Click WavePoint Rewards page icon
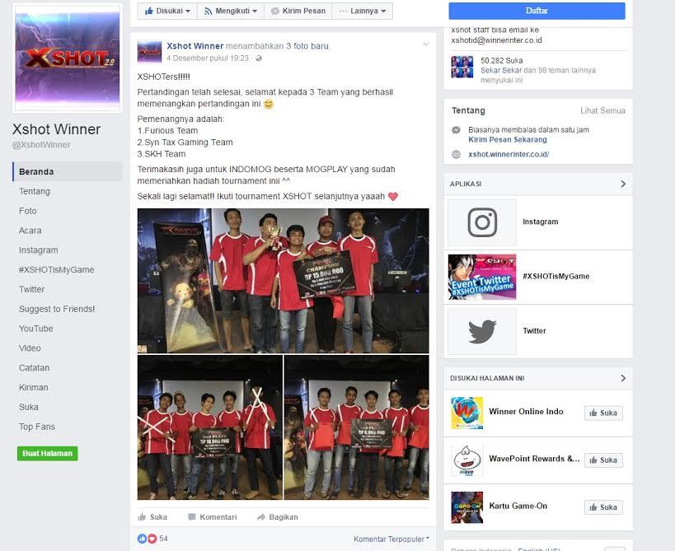 [467, 460]
